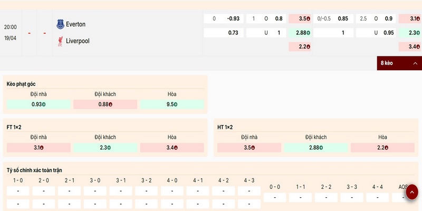Viewport: 422px width, 211px height.
Task: Choose Hòa 9.5 under Kèo phạt góc
Action: coord(172,104)
